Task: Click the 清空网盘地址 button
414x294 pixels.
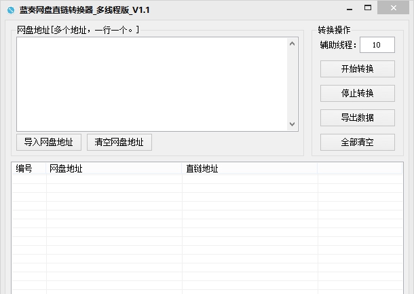Action: (119, 142)
